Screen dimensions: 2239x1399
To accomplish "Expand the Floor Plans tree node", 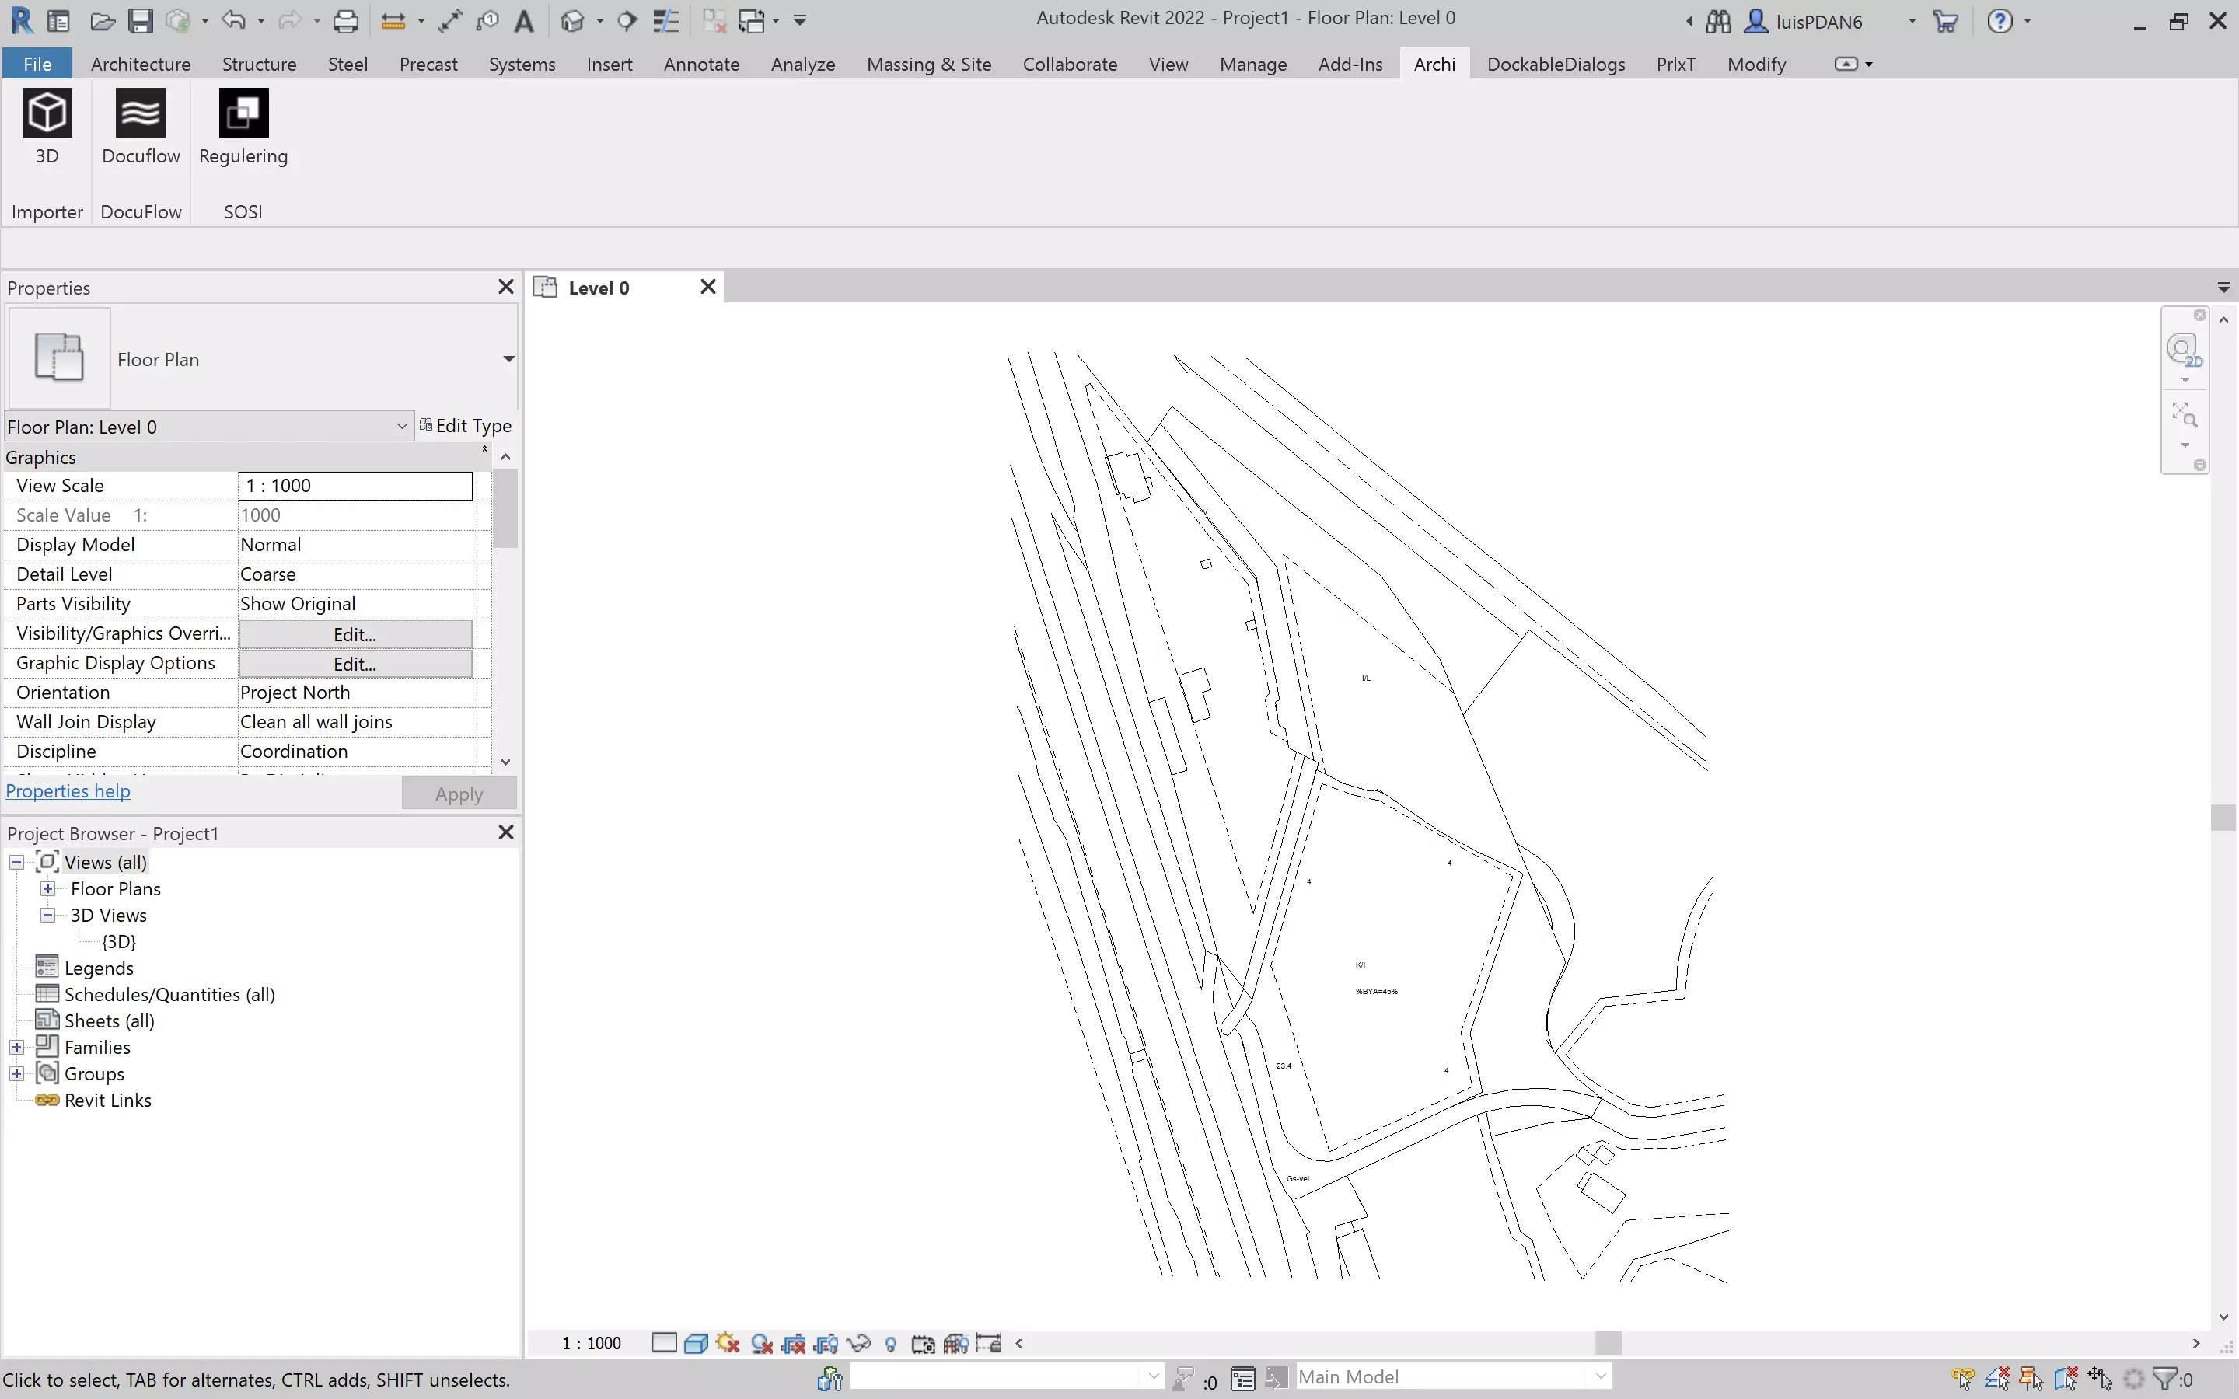I will tap(47, 888).
